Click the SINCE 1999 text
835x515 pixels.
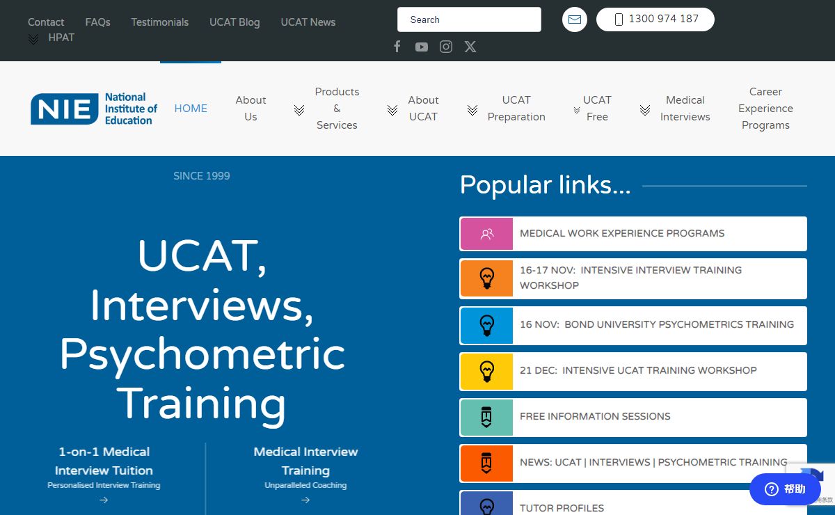coord(202,176)
